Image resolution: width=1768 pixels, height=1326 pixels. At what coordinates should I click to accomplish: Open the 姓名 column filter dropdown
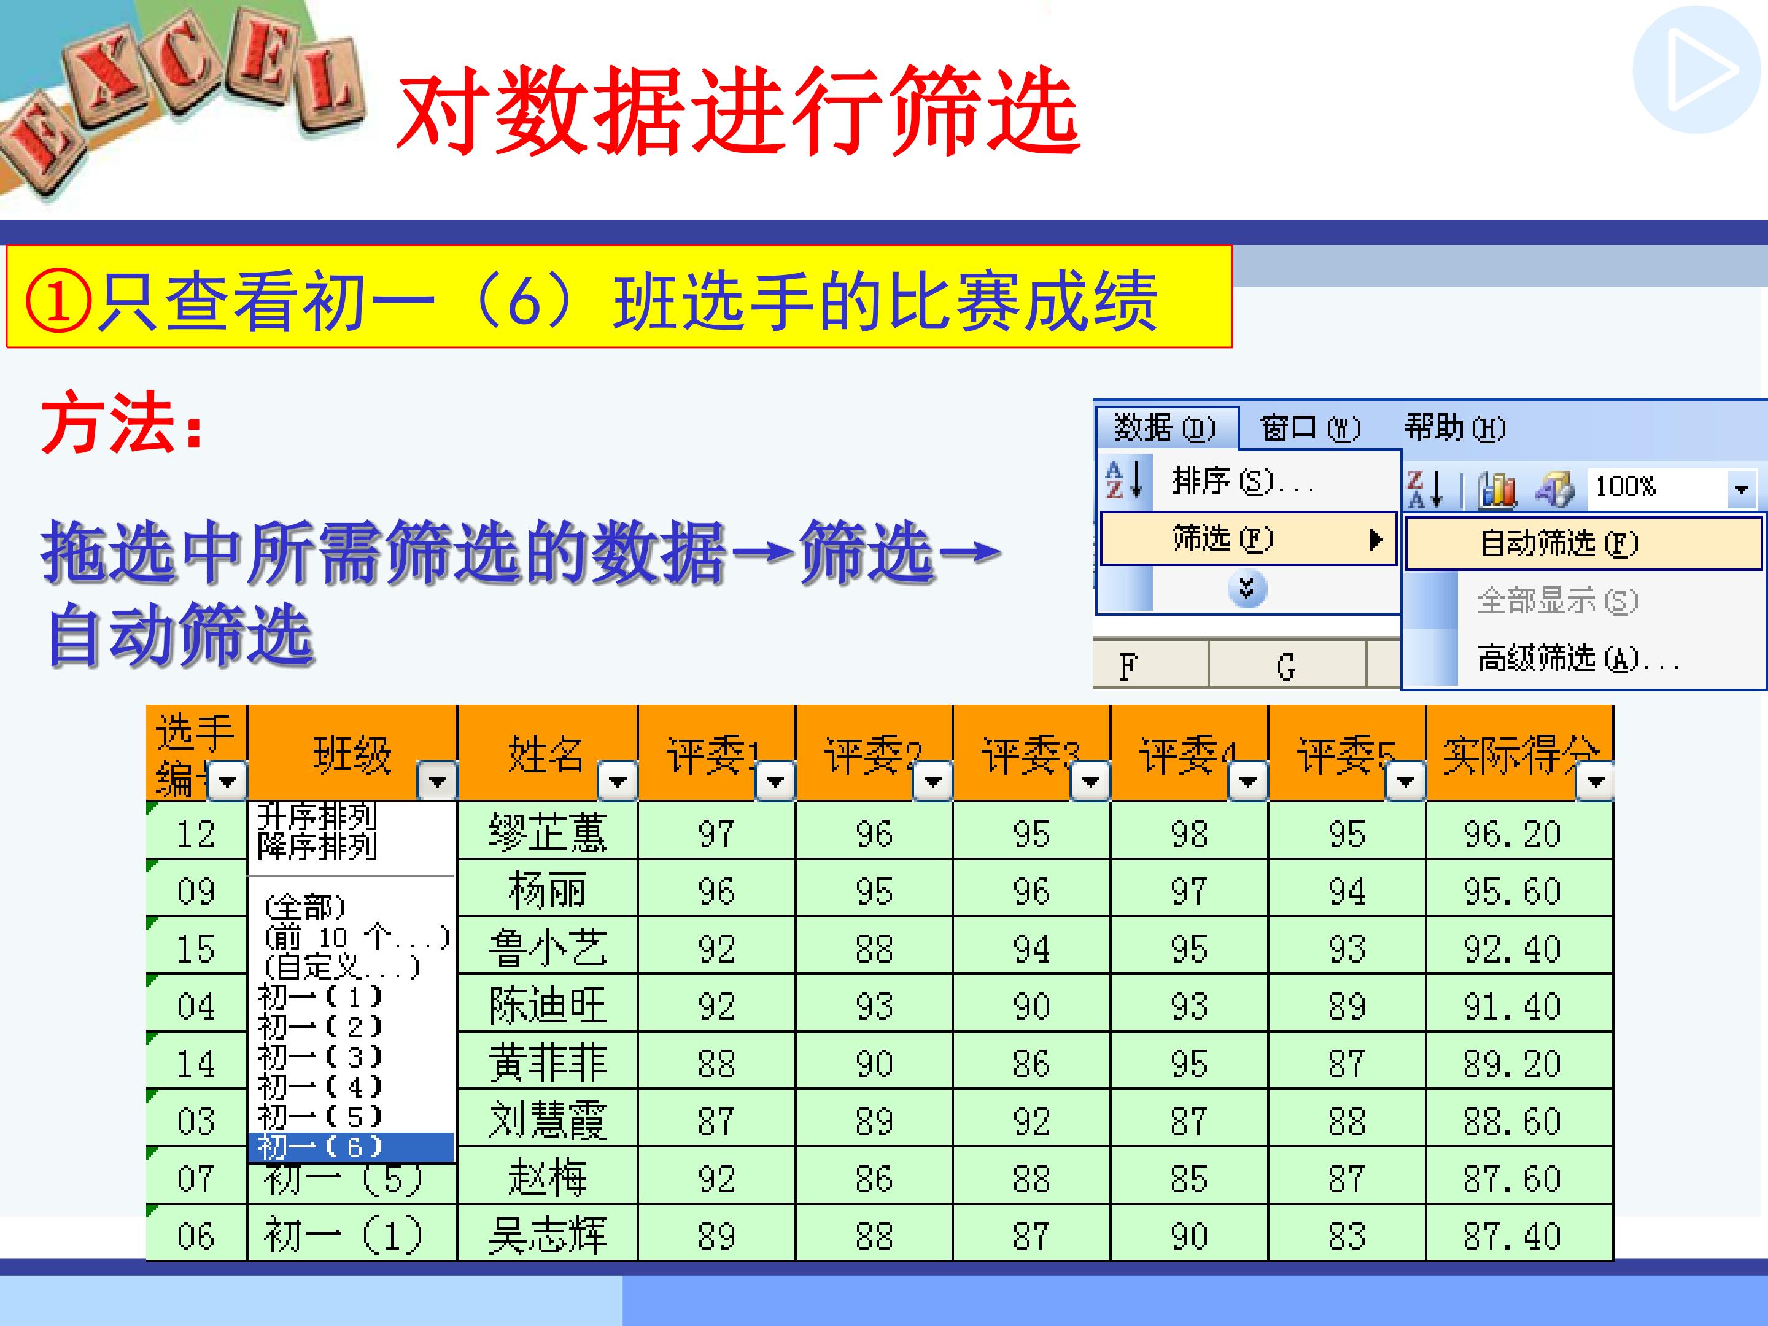coord(618,781)
